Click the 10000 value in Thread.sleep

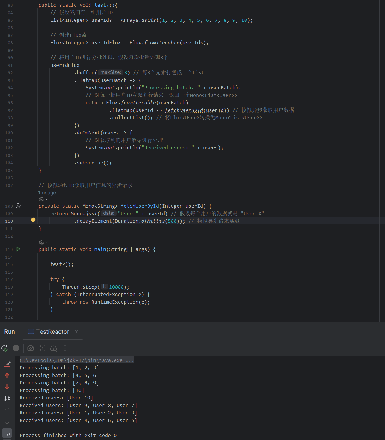click(116, 287)
